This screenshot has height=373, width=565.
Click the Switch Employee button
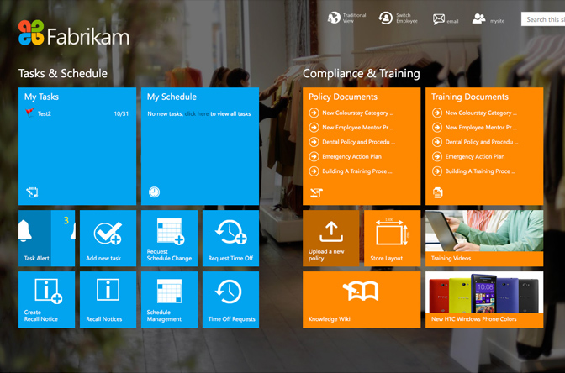(398, 18)
